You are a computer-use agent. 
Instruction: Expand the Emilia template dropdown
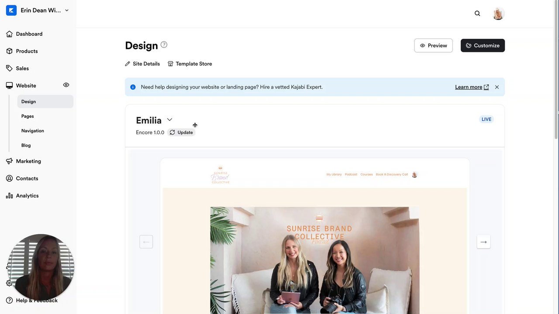(169, 119)
